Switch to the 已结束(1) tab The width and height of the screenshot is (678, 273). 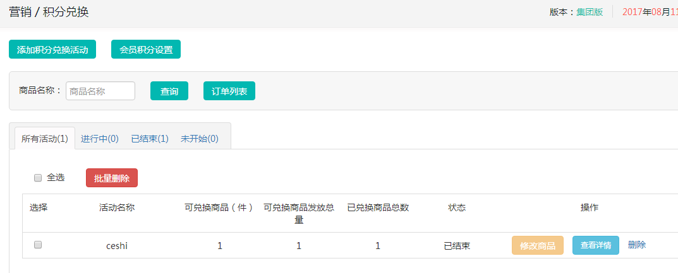point(150,139)
